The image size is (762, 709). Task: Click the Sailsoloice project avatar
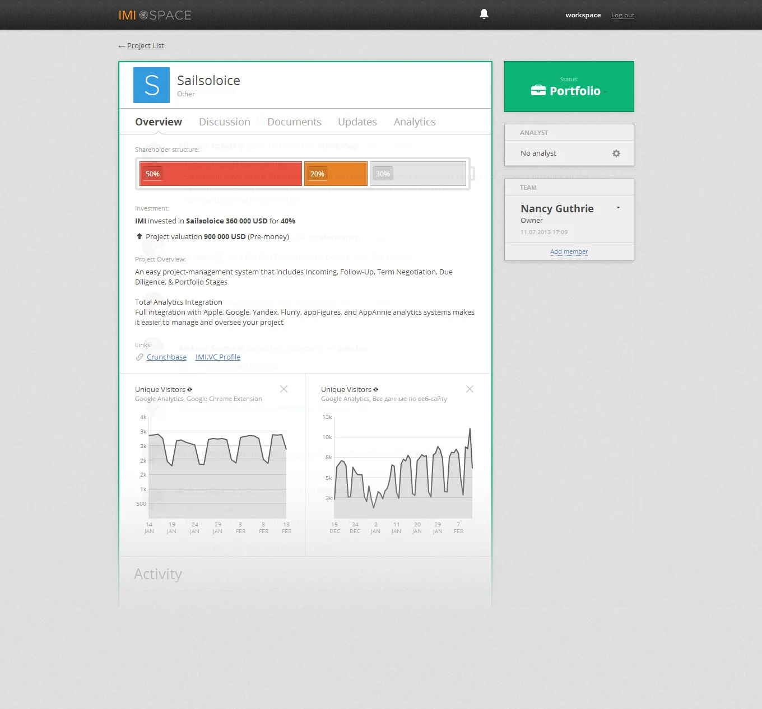click(151, 85)
